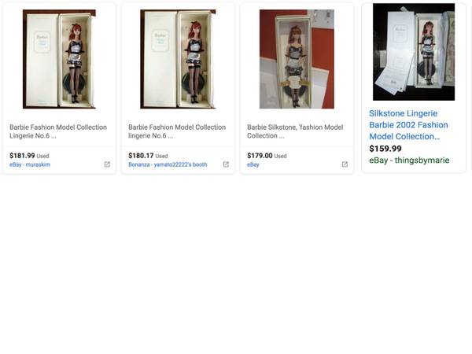Visit Bonanza - yamato22222's booth link
The width and height of the screenshot is (472, 354).
[x=168, y=164]
